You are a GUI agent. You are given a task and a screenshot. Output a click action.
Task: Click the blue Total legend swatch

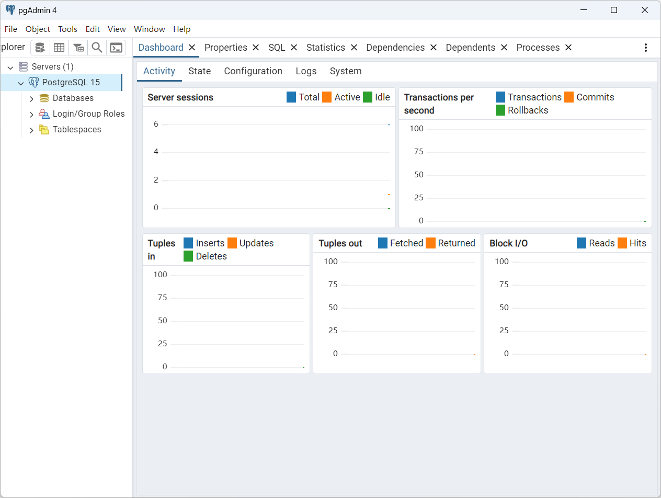[x=292, y=97]
